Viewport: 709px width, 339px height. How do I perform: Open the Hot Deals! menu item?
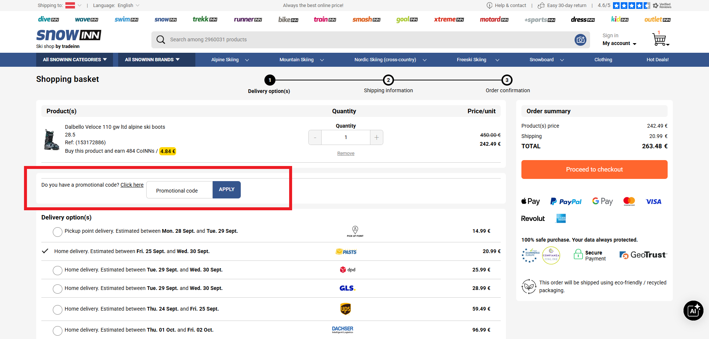658,60
